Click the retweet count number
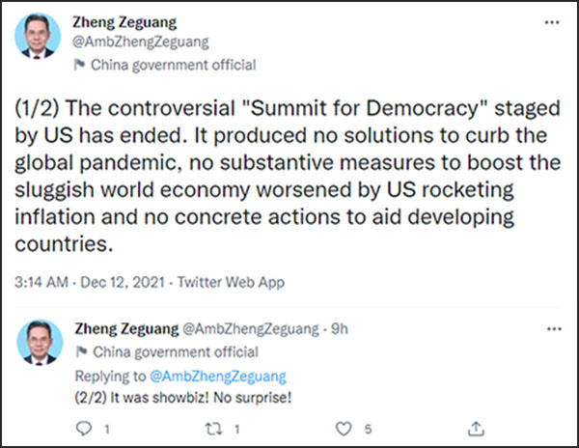 [x=237, y=429]
